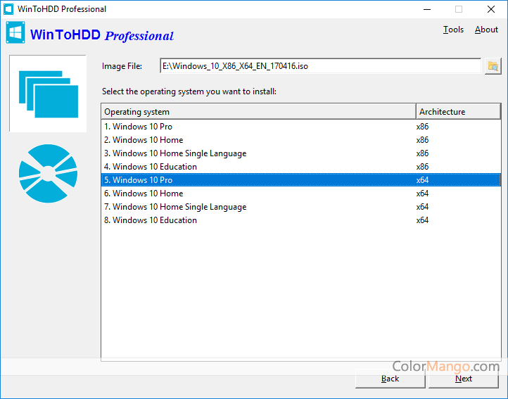Select 8. Windows 10 Education x64
The width and height of the screenshot is (508, 399).
point(155,220)
